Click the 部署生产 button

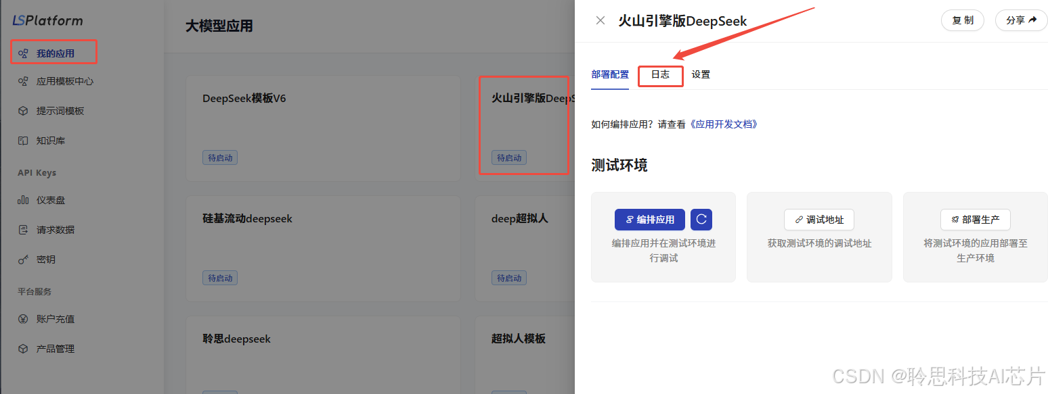point(975,220)
